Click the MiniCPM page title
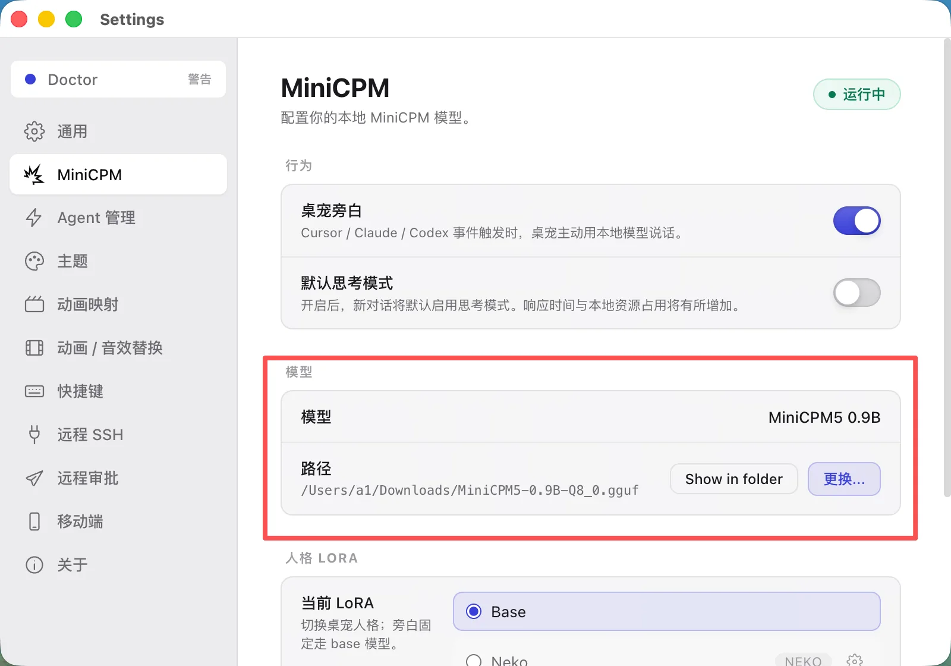Viewport: 951px width, 666px height. (x=335, y=88)
